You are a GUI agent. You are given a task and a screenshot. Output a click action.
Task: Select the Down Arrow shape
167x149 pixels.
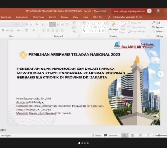coord(99,27)
